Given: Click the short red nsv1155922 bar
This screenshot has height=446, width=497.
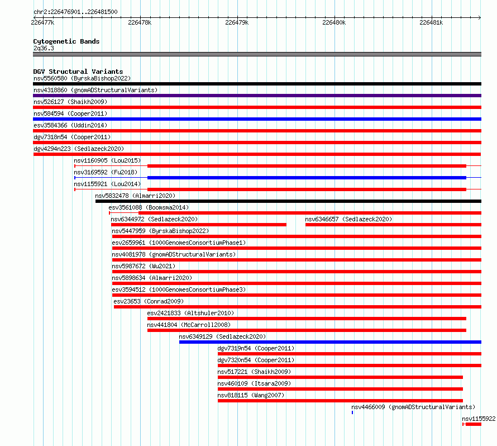Looking at the screenshot, I should click(473, 424).
